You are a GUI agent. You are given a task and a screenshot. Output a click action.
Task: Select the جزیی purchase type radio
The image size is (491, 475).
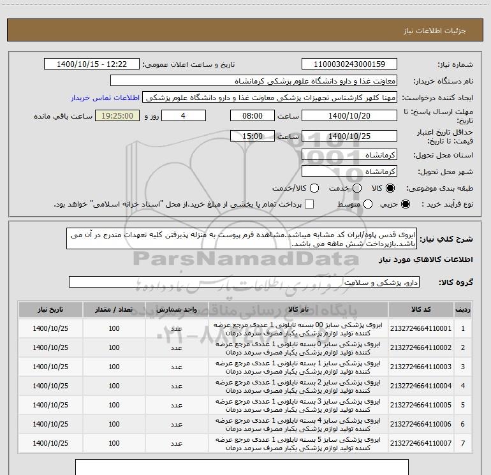point(405,204)
